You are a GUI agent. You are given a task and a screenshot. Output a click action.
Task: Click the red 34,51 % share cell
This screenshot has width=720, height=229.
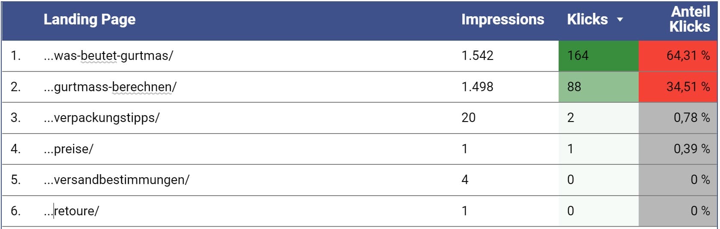coord(678,87)
